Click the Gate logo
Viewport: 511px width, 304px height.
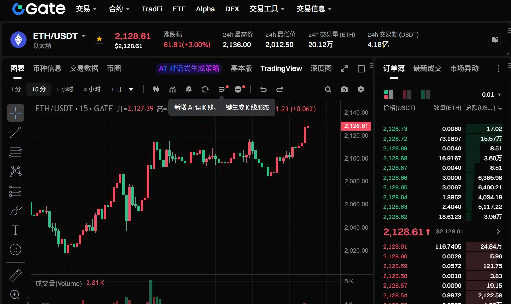click(x=39, y=9)
